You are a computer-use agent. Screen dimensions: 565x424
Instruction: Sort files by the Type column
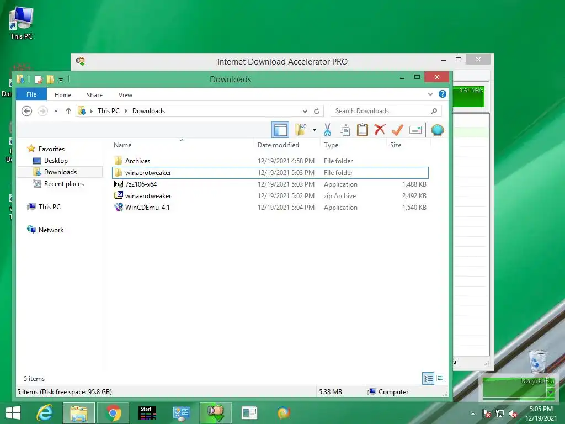pos(331,145)
